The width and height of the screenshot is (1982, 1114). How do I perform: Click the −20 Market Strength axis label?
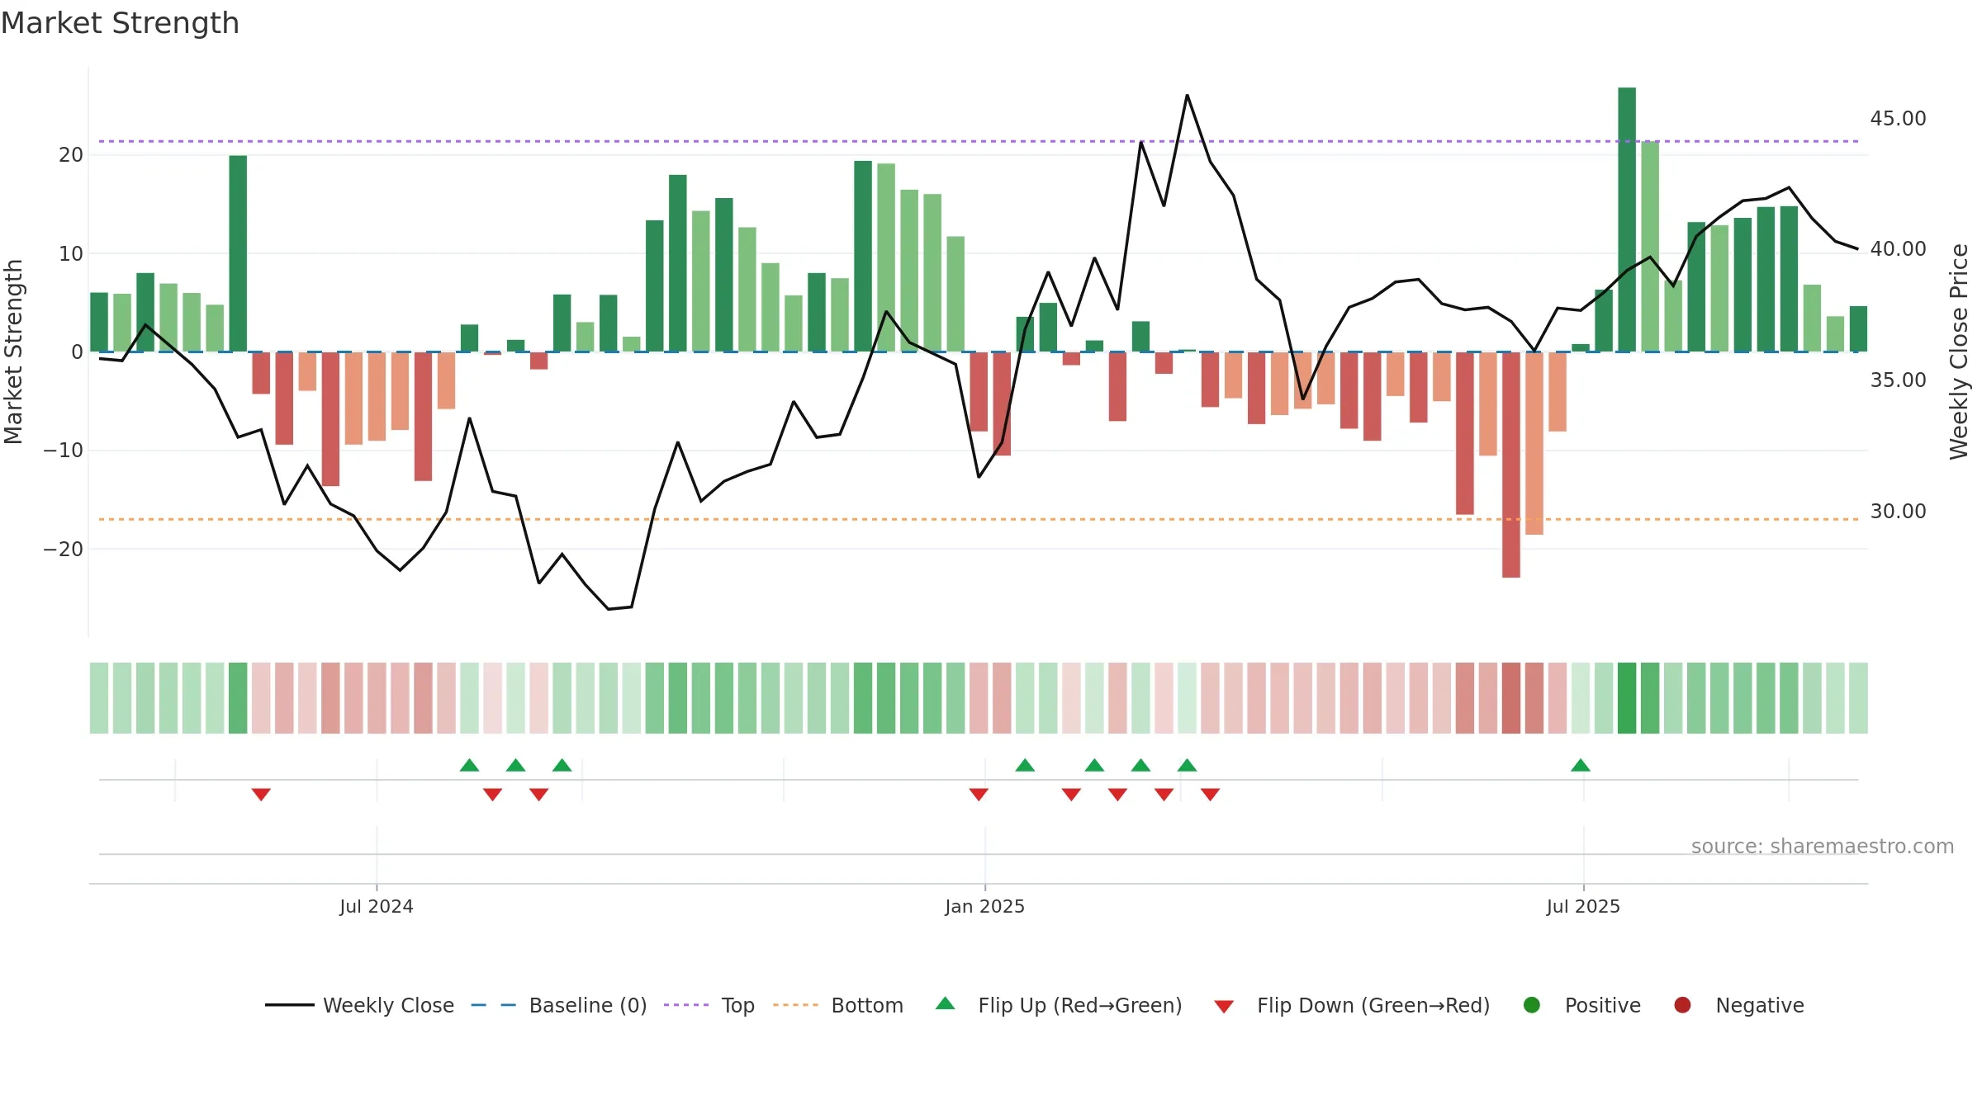pos(64,550)
